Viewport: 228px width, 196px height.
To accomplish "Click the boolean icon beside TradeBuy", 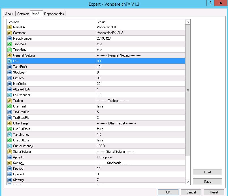I will [9, 50].
